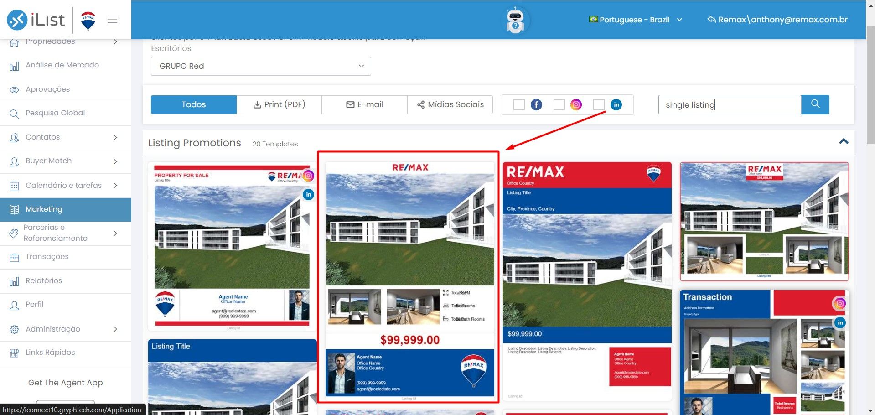875x415 pixels.
Task: Select the E-mail tab
Action: pos(365,104)
